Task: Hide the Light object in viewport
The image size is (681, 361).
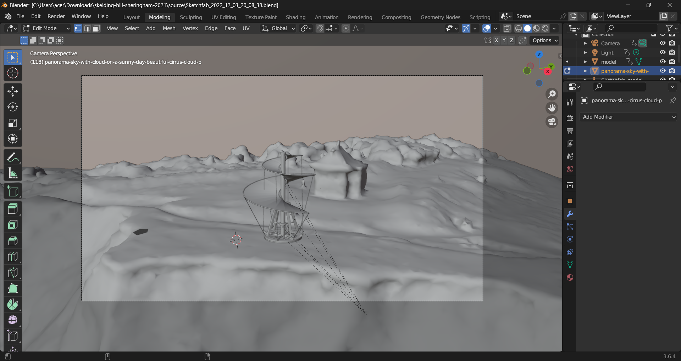Action: click(x=663, y=52)
